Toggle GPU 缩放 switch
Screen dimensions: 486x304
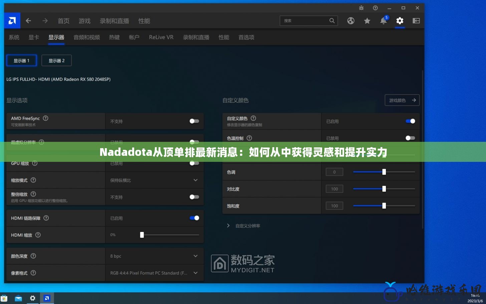194,163
